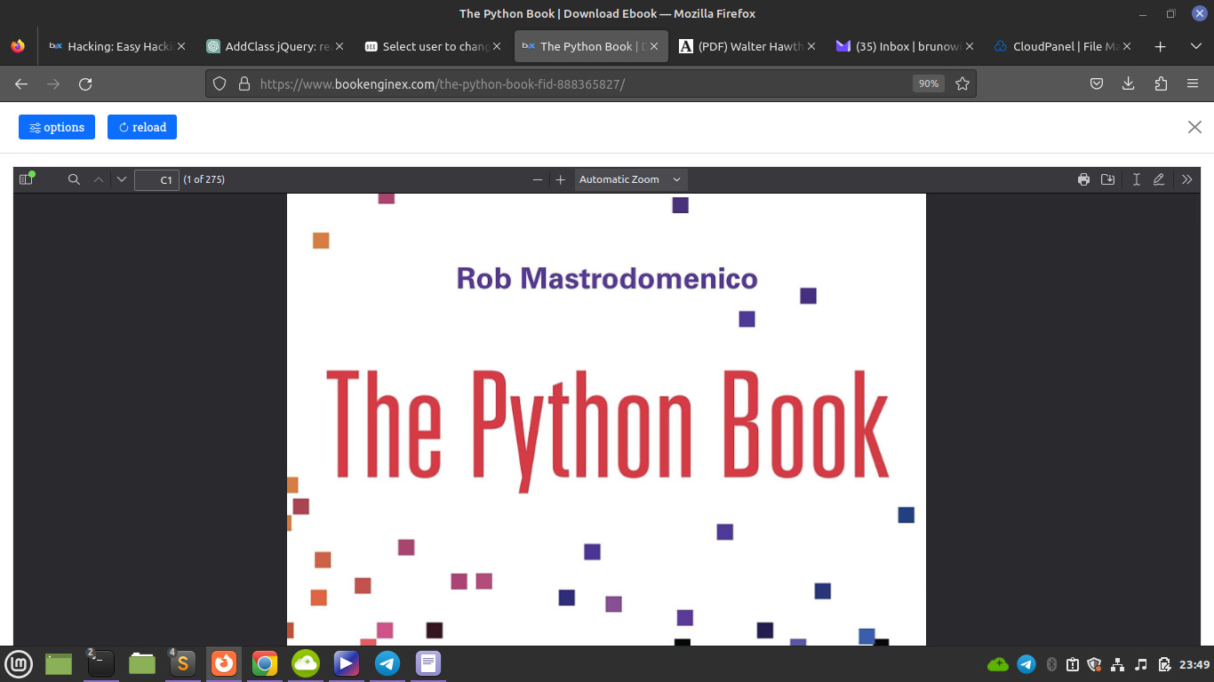The image size is (1214, 682).
Task: Toggle the draw annotation pen tool
Action: coord(1159,179)
